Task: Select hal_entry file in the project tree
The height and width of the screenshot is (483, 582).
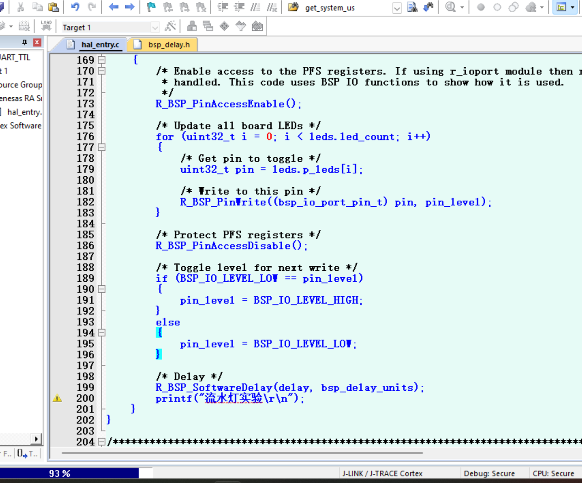Action: (24, 112)
